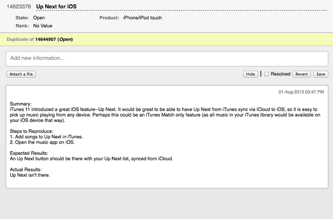Click the 'Add new information...' text field

[x=167, y=58]
